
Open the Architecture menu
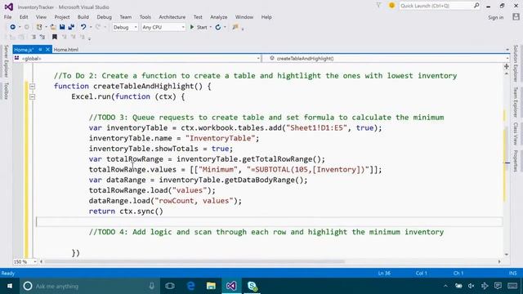[172, 16]
